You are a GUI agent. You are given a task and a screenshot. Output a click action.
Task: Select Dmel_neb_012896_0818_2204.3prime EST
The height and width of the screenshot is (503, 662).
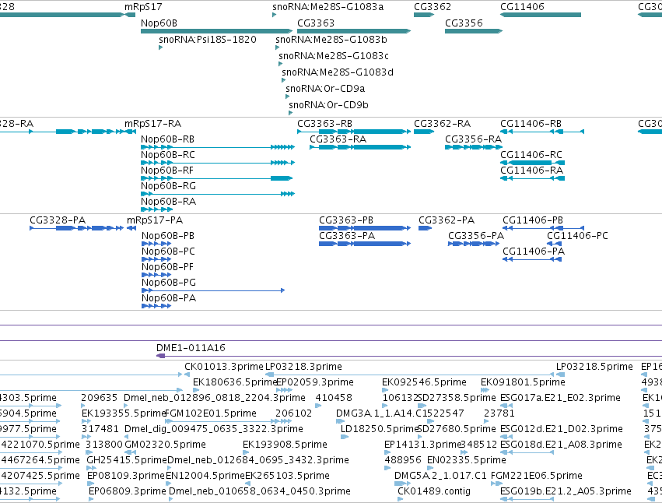pos(127,406)
